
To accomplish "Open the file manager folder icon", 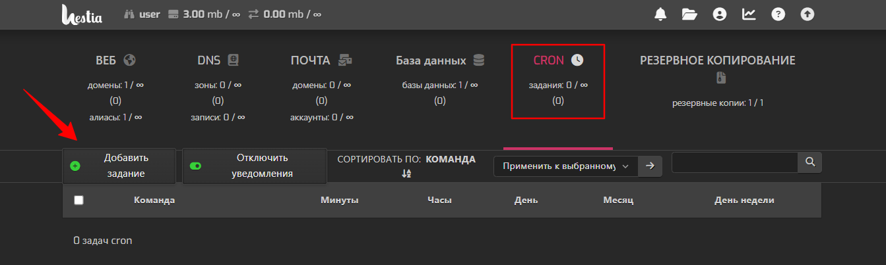I will [x=689, y=14].
